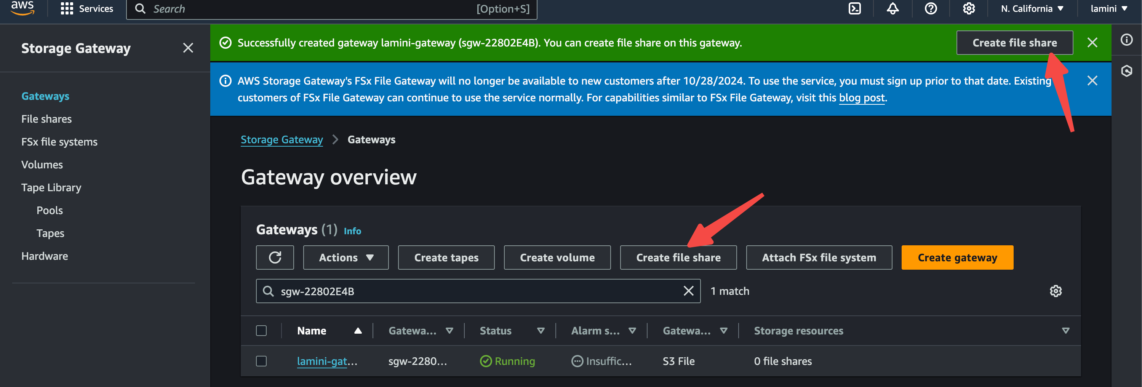Open the help question mark icon
The image size is (1142, 387).
coord(931,8)
